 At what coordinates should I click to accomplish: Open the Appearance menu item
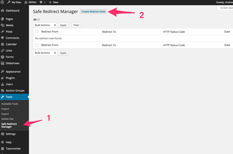[13, 72]
